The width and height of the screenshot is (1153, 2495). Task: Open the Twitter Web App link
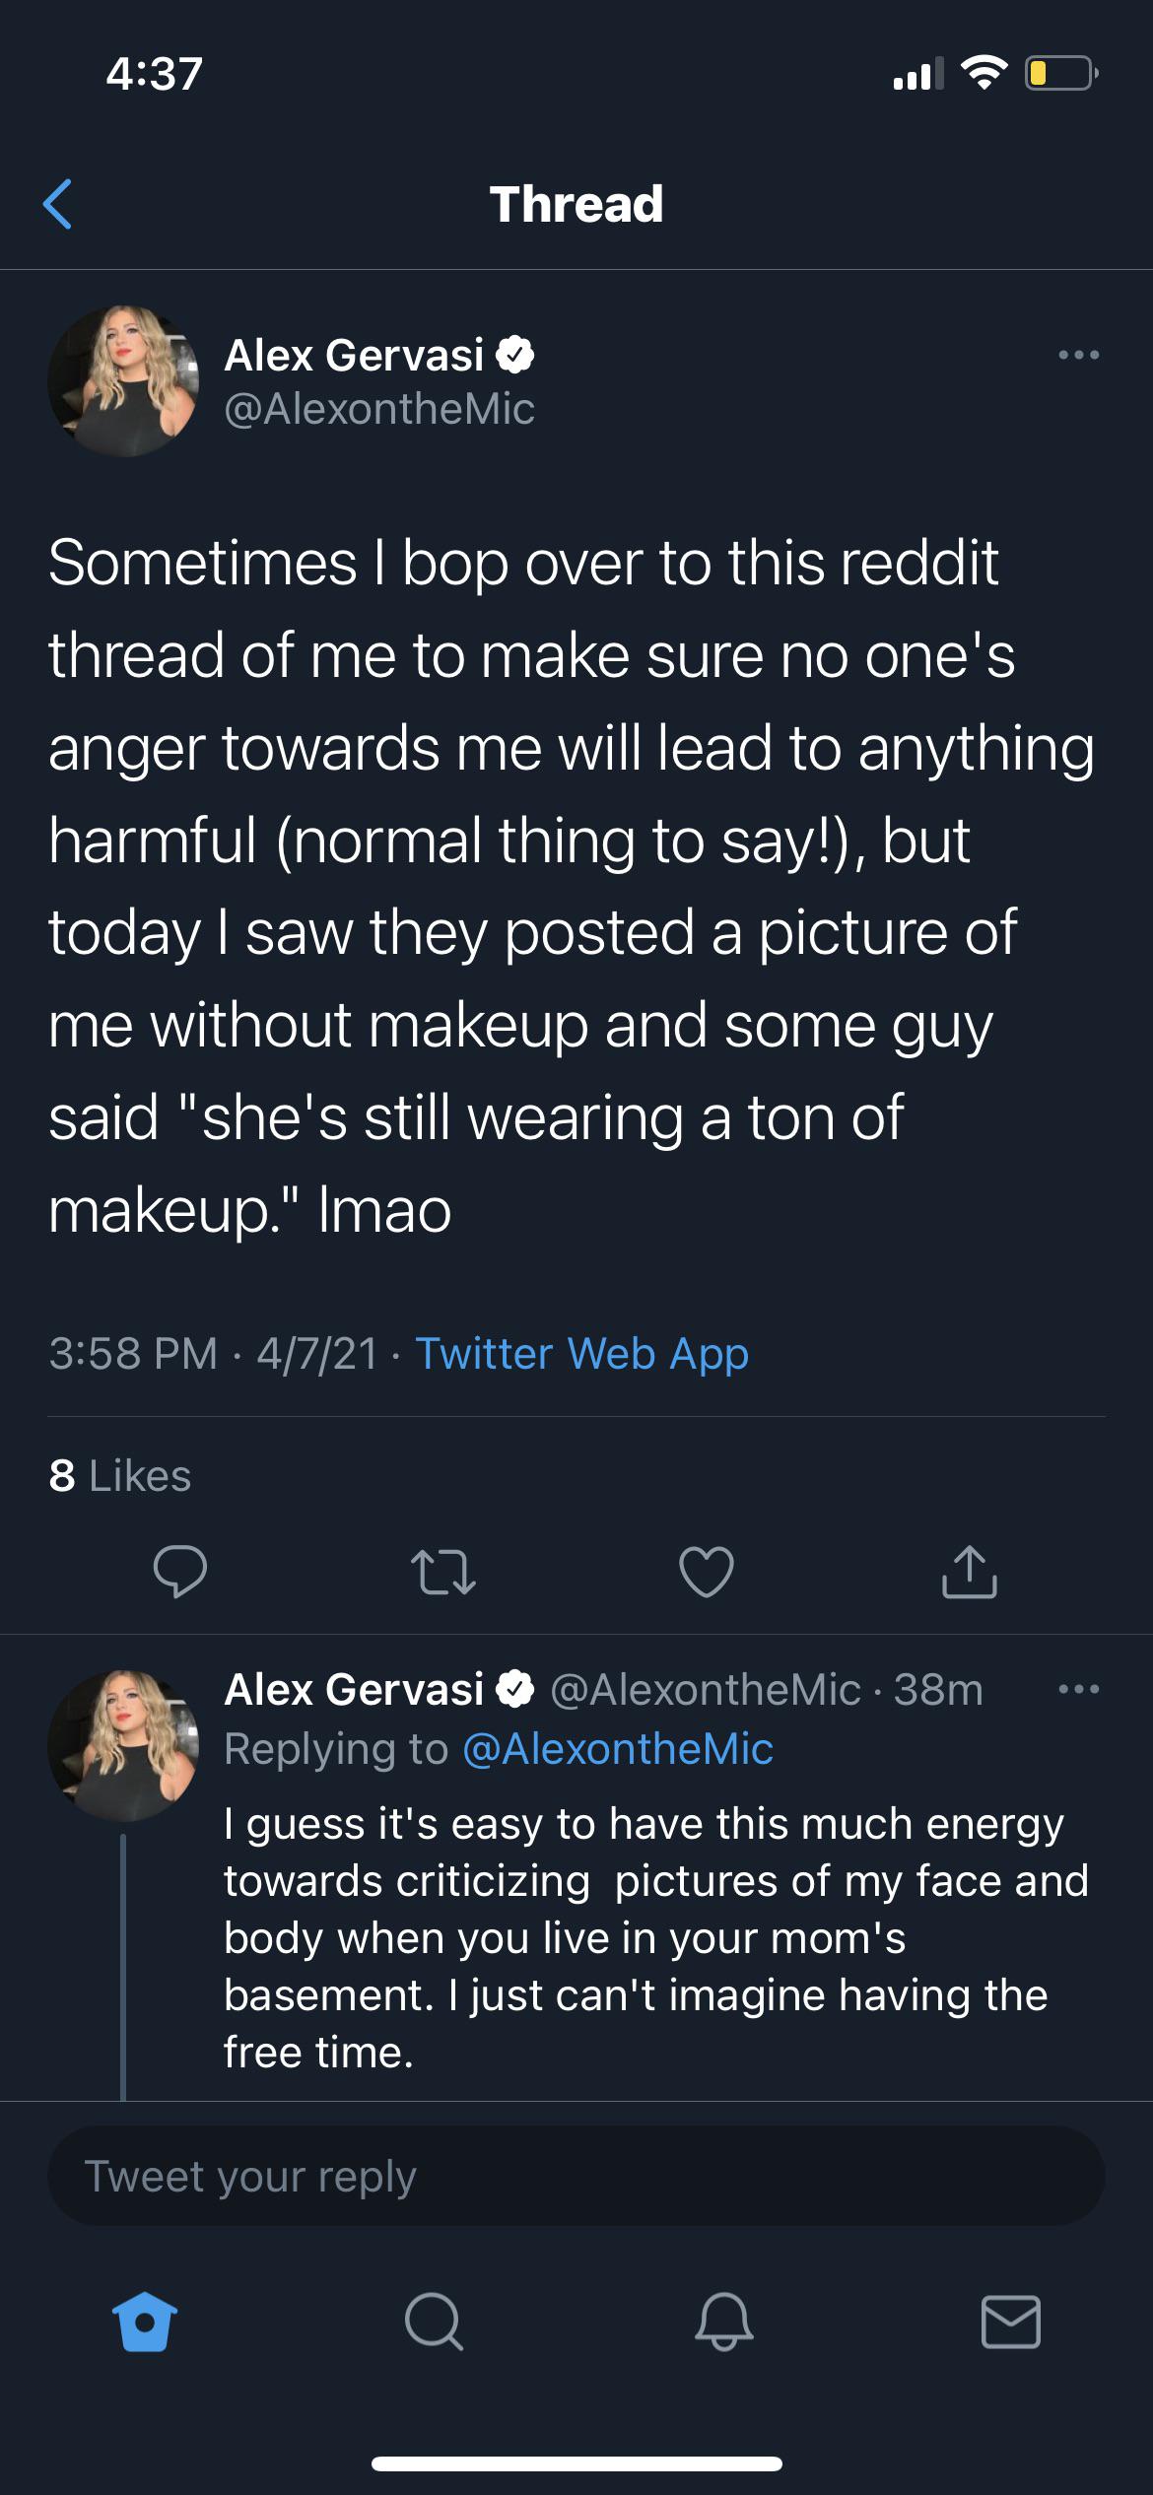(x=581, y=1354)
